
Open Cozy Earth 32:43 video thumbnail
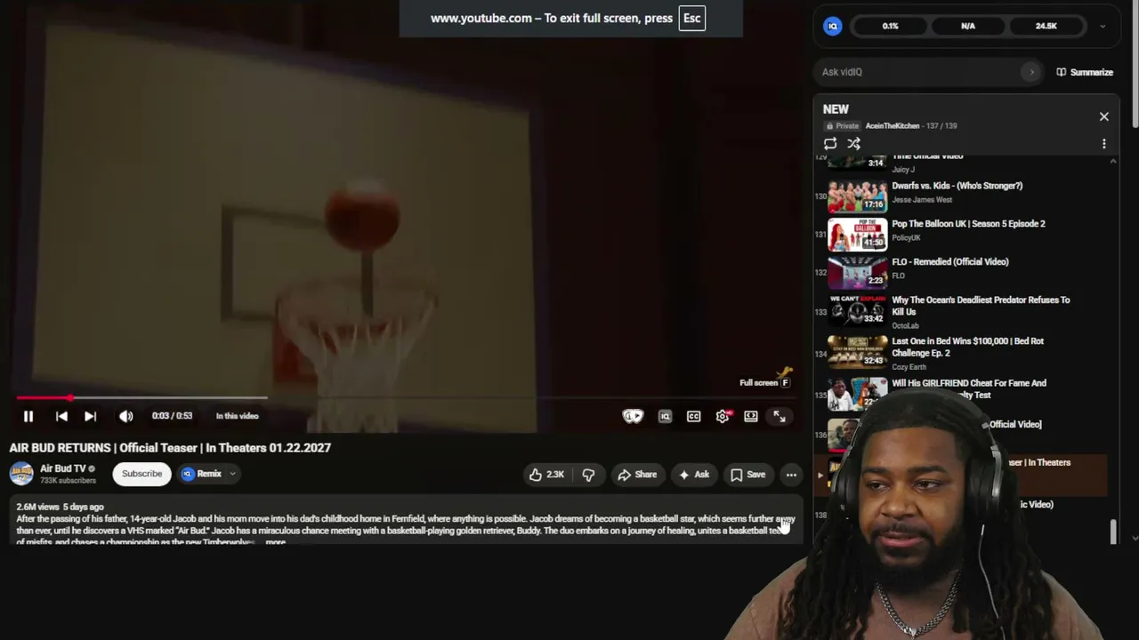tap(858, 352)
